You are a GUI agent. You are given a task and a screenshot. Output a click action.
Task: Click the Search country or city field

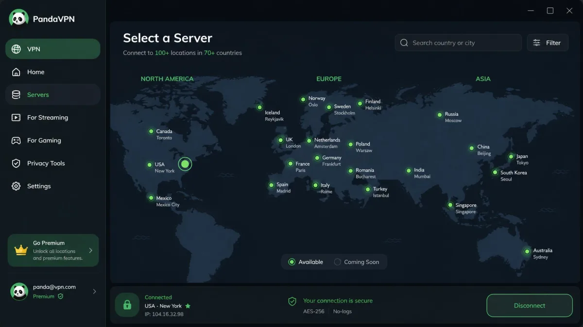(x=458, y=43)
